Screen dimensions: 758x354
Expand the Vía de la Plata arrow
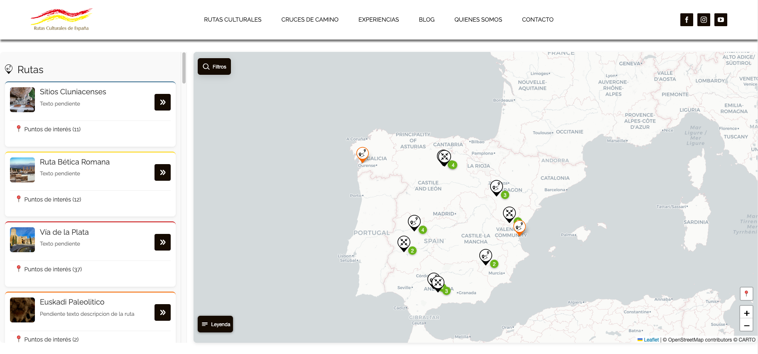coord(162,242)
